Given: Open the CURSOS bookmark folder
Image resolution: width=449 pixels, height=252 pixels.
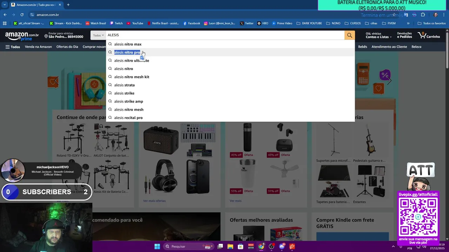Looking at the screenshot, I should (x=353, y=23).
